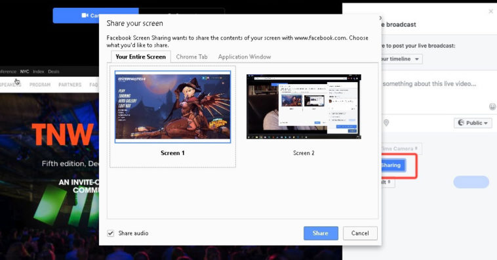Close the live broadcast panel
497x260 pixels.
pos(490,11)
